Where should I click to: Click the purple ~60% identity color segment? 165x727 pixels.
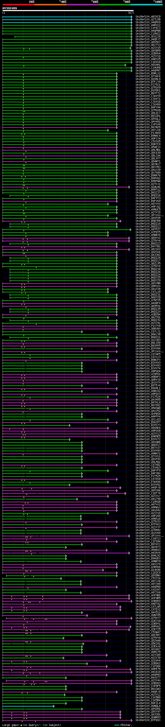(x=83, y=5)
